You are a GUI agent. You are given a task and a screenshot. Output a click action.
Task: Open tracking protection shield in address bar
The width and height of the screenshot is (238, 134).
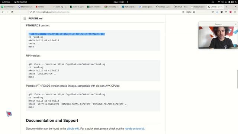tap(30, 12)
